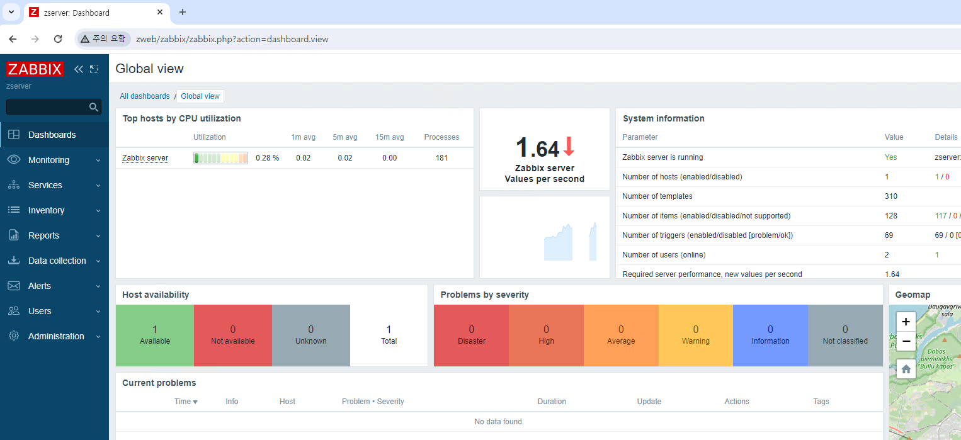Click the Users people icon
Image resolution: width=961 pixels, height=440 pixels.
14,311
